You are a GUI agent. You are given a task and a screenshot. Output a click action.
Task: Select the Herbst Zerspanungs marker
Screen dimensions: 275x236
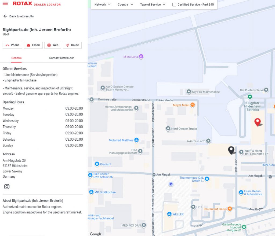tap(136, 108)
